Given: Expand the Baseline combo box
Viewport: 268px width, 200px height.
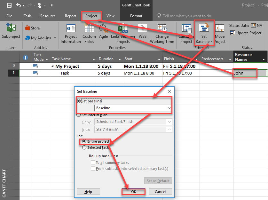Looking at the screenshot, I should pos(169,108).
